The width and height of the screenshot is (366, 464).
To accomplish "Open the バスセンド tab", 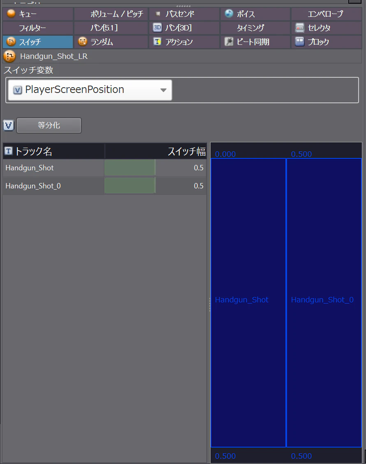I will [184, 14].
